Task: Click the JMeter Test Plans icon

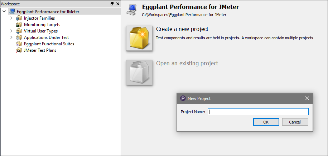Action: pyautogui.click(x=19, y=50)
